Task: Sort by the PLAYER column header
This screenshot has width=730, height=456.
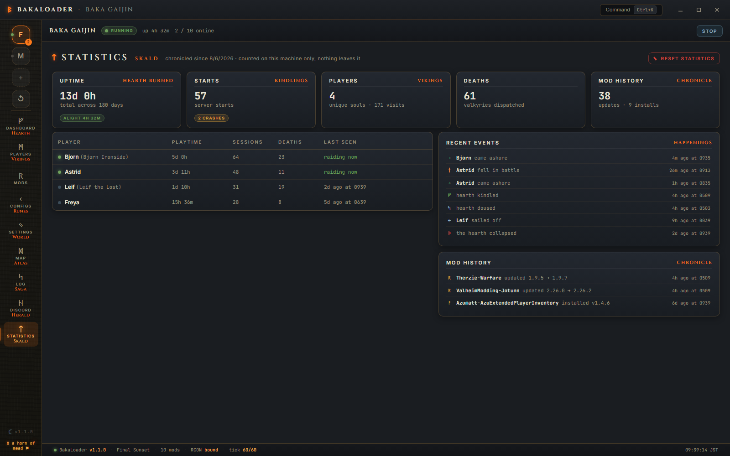Action: (x=69, y=142)
